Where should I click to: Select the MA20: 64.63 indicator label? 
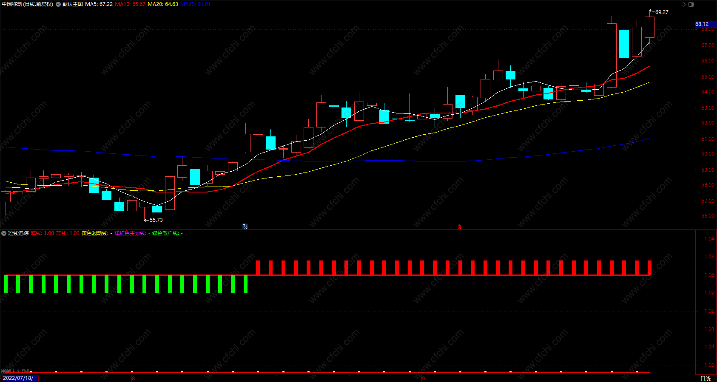[x=163, y=4]
